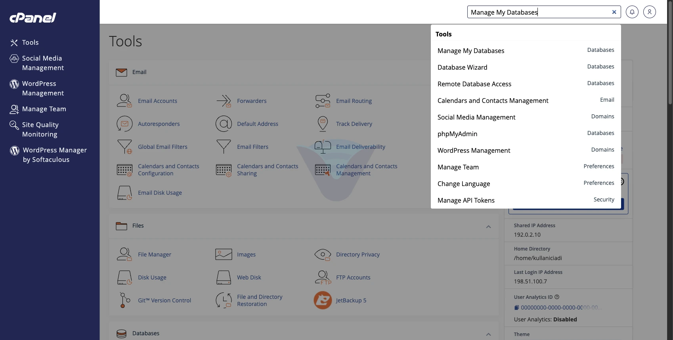This screenshot has width=673, height=340.
Task: Click the Track Delivery pin icon
Action: pos(323,124)
